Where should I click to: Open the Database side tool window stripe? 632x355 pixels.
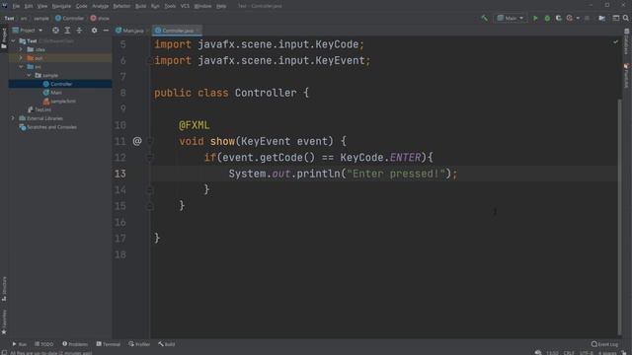point(626,41)
